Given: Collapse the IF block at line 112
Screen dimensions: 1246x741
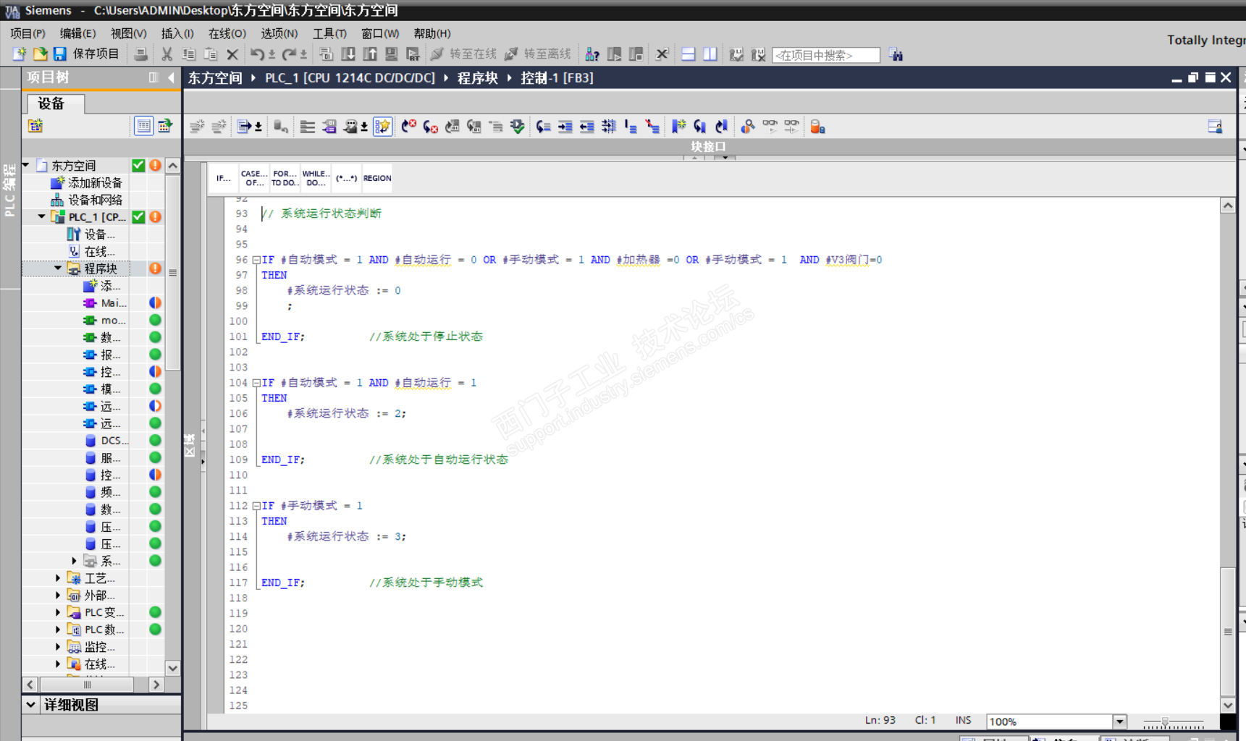Looking at the screenshot, I should pos(256,506).
